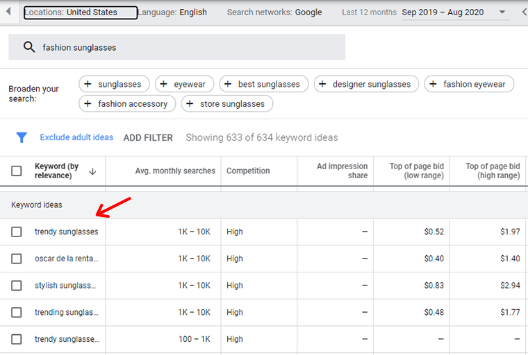Image resolution: width=528 pixels, height=355 pixels.
Task: Click 'trendy sunglasses' keyword text
Action: click(x=66, y=232)
